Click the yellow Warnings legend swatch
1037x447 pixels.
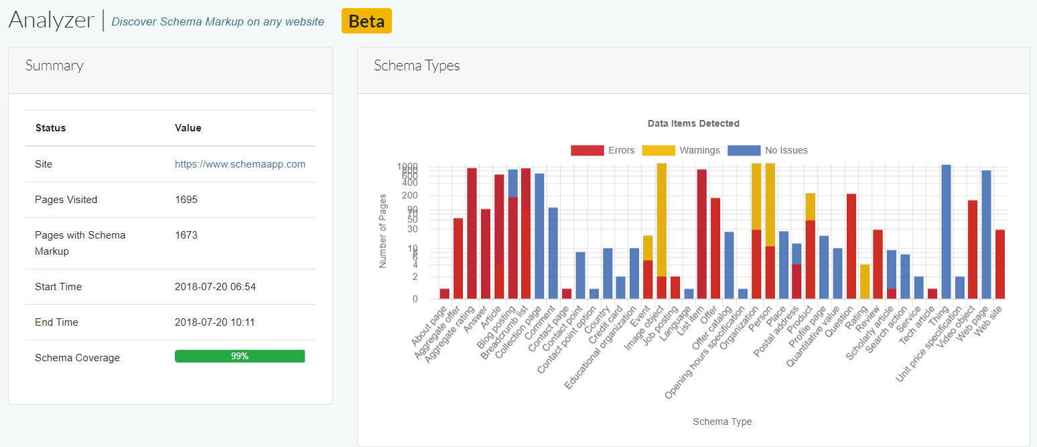(658, 150)
